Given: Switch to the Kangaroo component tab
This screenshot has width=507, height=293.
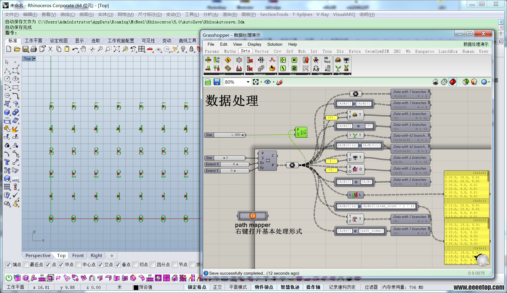Looking at the screenshot, I should click(425, 51).
